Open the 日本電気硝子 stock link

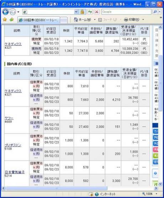click(x=15, y=172)
